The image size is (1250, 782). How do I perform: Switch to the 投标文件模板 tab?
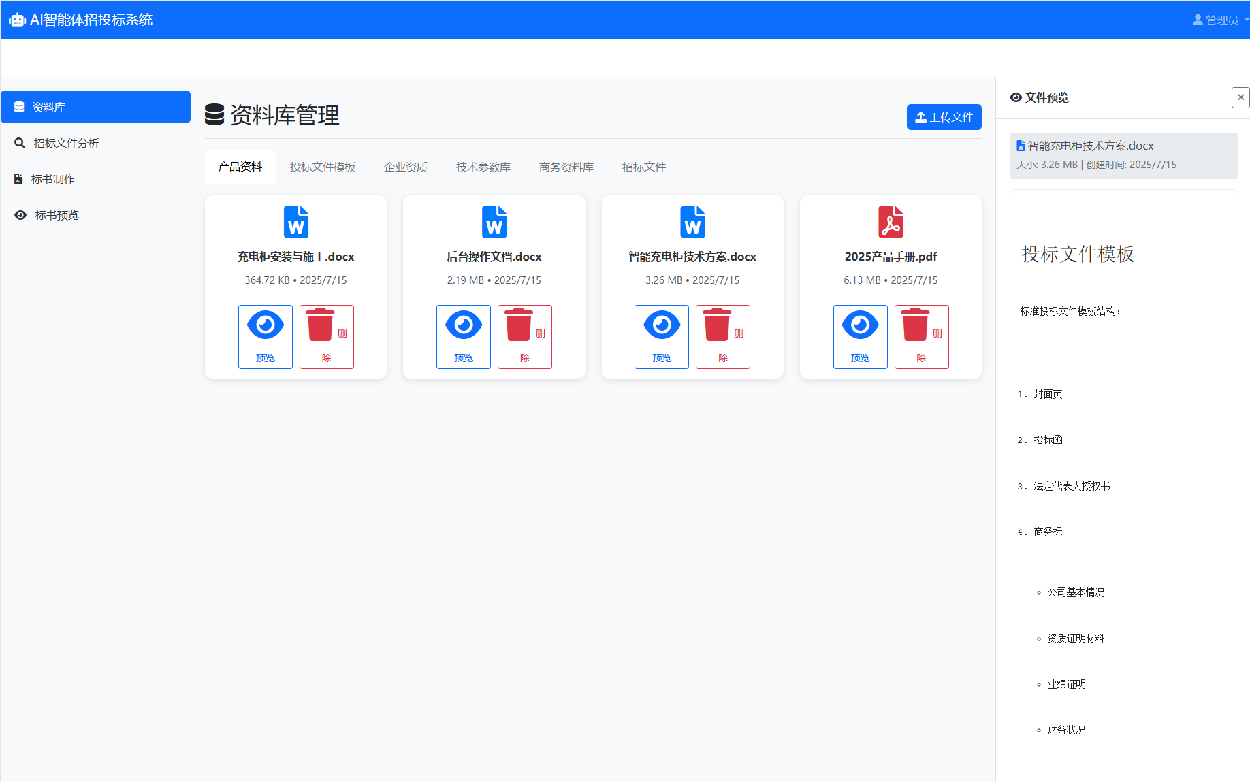tap(323, 167)
